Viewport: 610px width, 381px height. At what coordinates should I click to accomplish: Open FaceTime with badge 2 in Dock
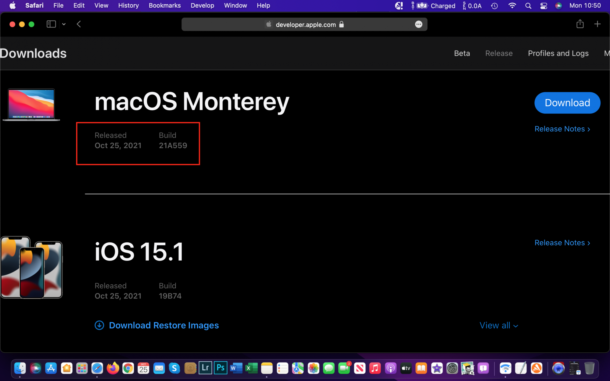(x=344, y=368)
